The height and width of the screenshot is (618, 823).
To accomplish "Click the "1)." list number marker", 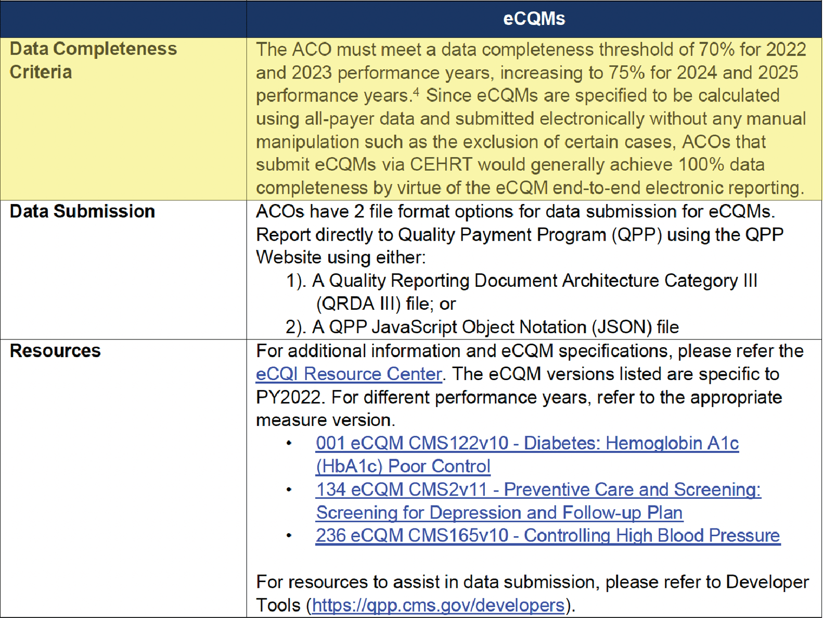I will [x=295, y=281].
